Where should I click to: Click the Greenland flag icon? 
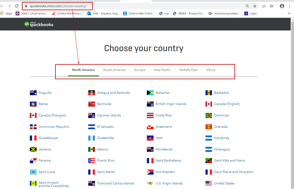150,127
